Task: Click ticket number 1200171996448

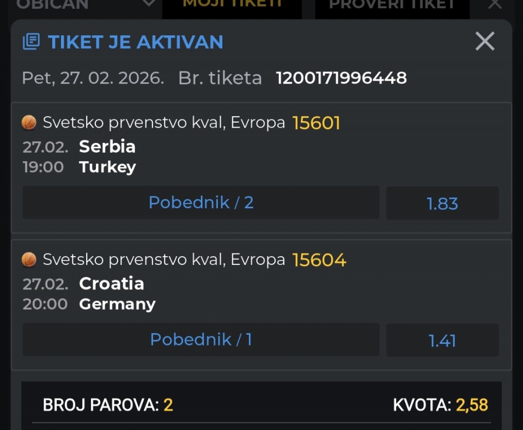Action: pos(341,78)
